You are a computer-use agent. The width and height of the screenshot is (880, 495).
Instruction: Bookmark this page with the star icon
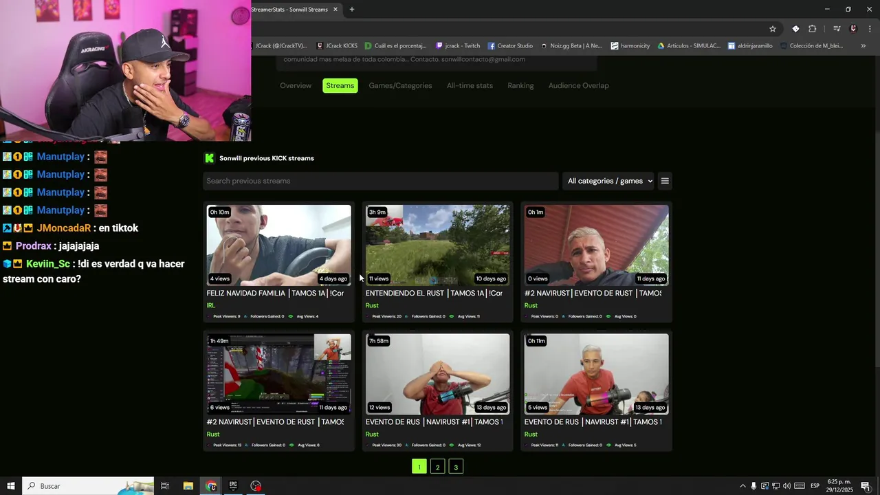tap(773, 29)
